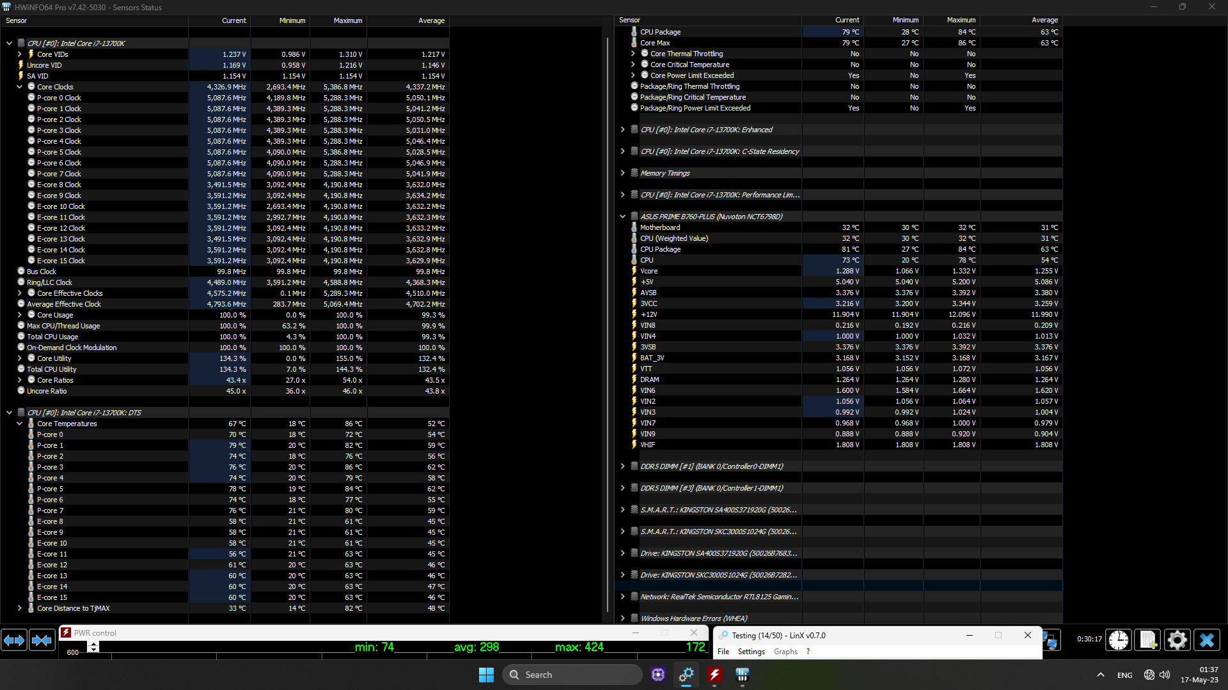Open the red lightning taskbar app
1228x690 pixels.
[x=714, y=675]
